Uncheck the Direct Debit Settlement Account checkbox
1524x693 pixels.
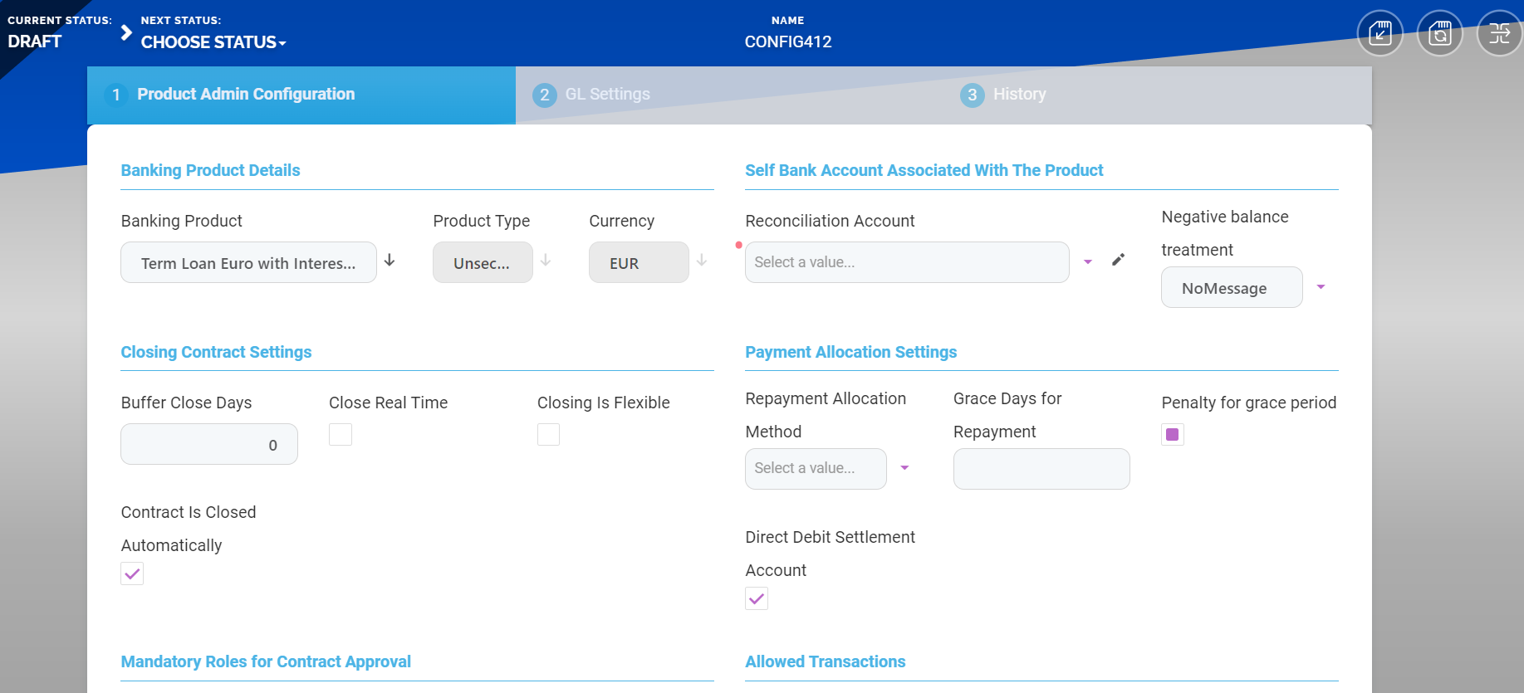tap(757, 598)
